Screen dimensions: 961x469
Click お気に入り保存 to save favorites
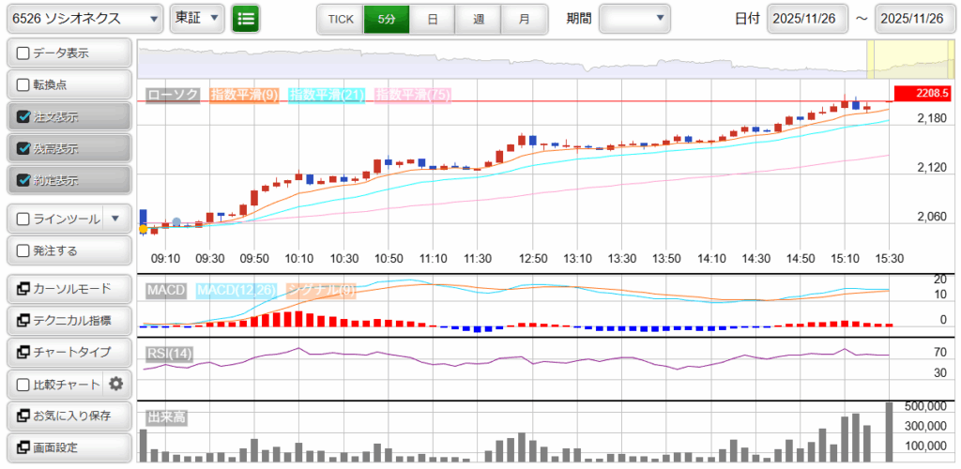tap(69, 416)
